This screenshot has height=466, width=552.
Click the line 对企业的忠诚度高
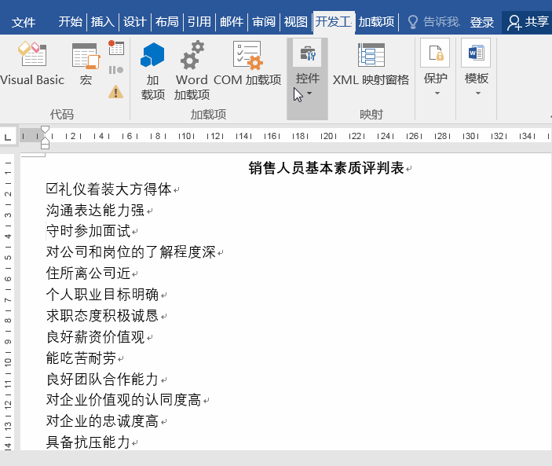coord(102,421)
